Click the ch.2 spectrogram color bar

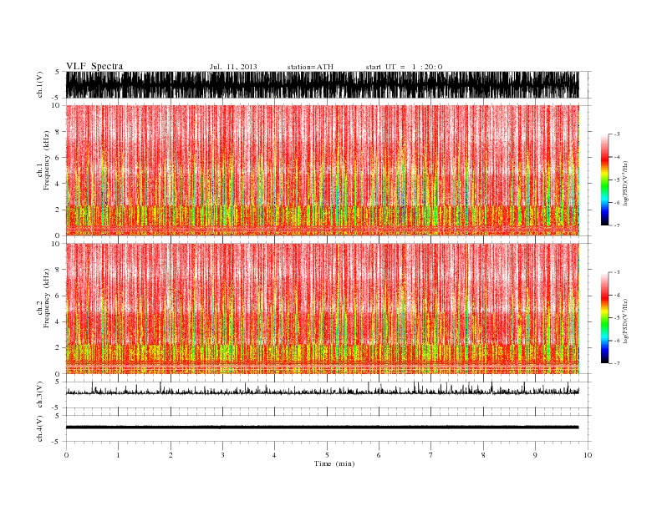click(x=605, y=318)
